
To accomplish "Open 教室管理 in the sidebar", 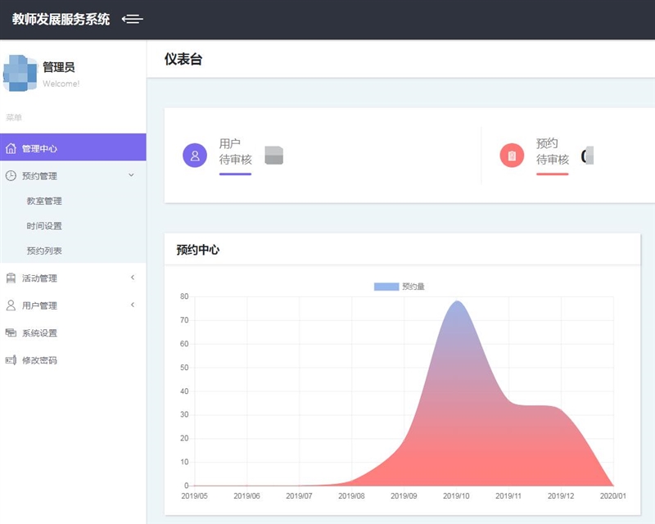I will 44,201.
